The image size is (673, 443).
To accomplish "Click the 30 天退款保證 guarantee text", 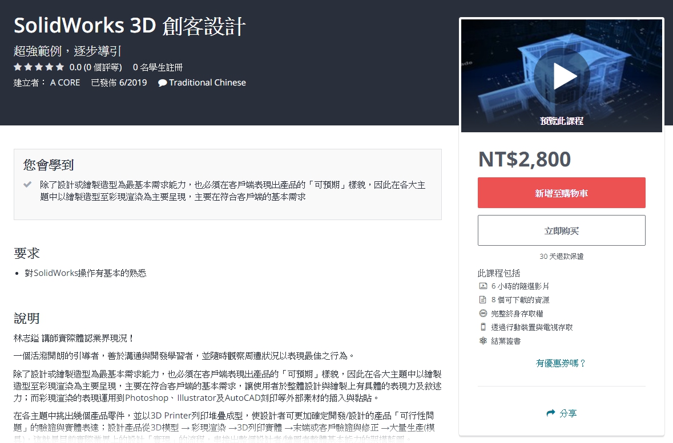I will (x=562, y=256).
